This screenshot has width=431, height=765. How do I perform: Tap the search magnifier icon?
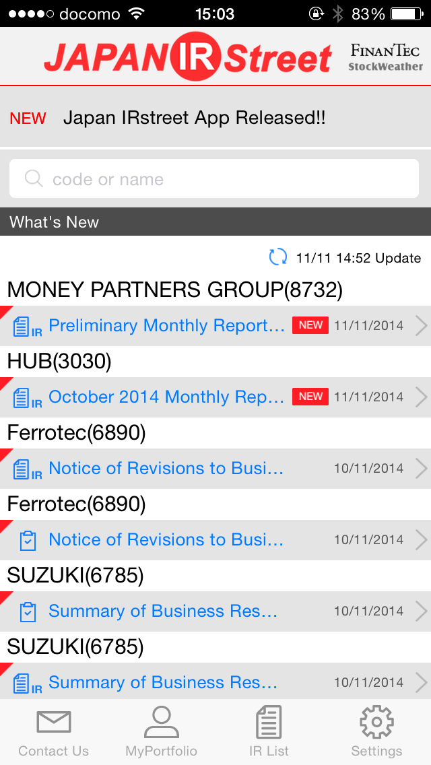[34, 178]
